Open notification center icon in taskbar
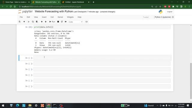 pos(188,106)
